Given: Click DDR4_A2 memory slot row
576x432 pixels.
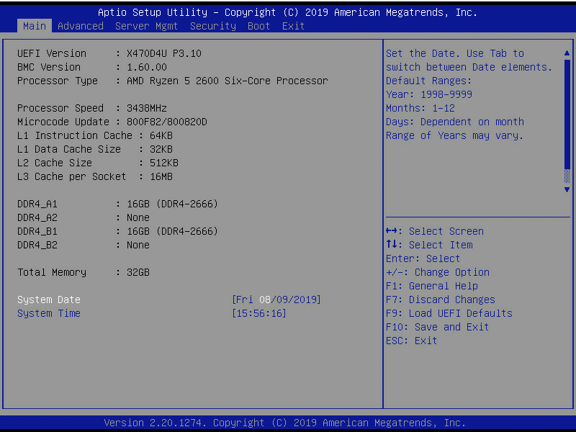Looking at the screenshot, I should coord(84,217).
